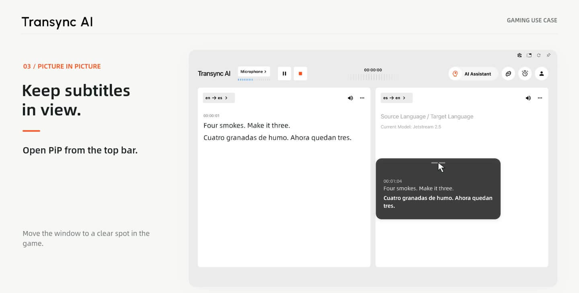The width and height of the screenshot is (579, 293).
Task: Mute speaker in the en → es panel
Action: 350,98
